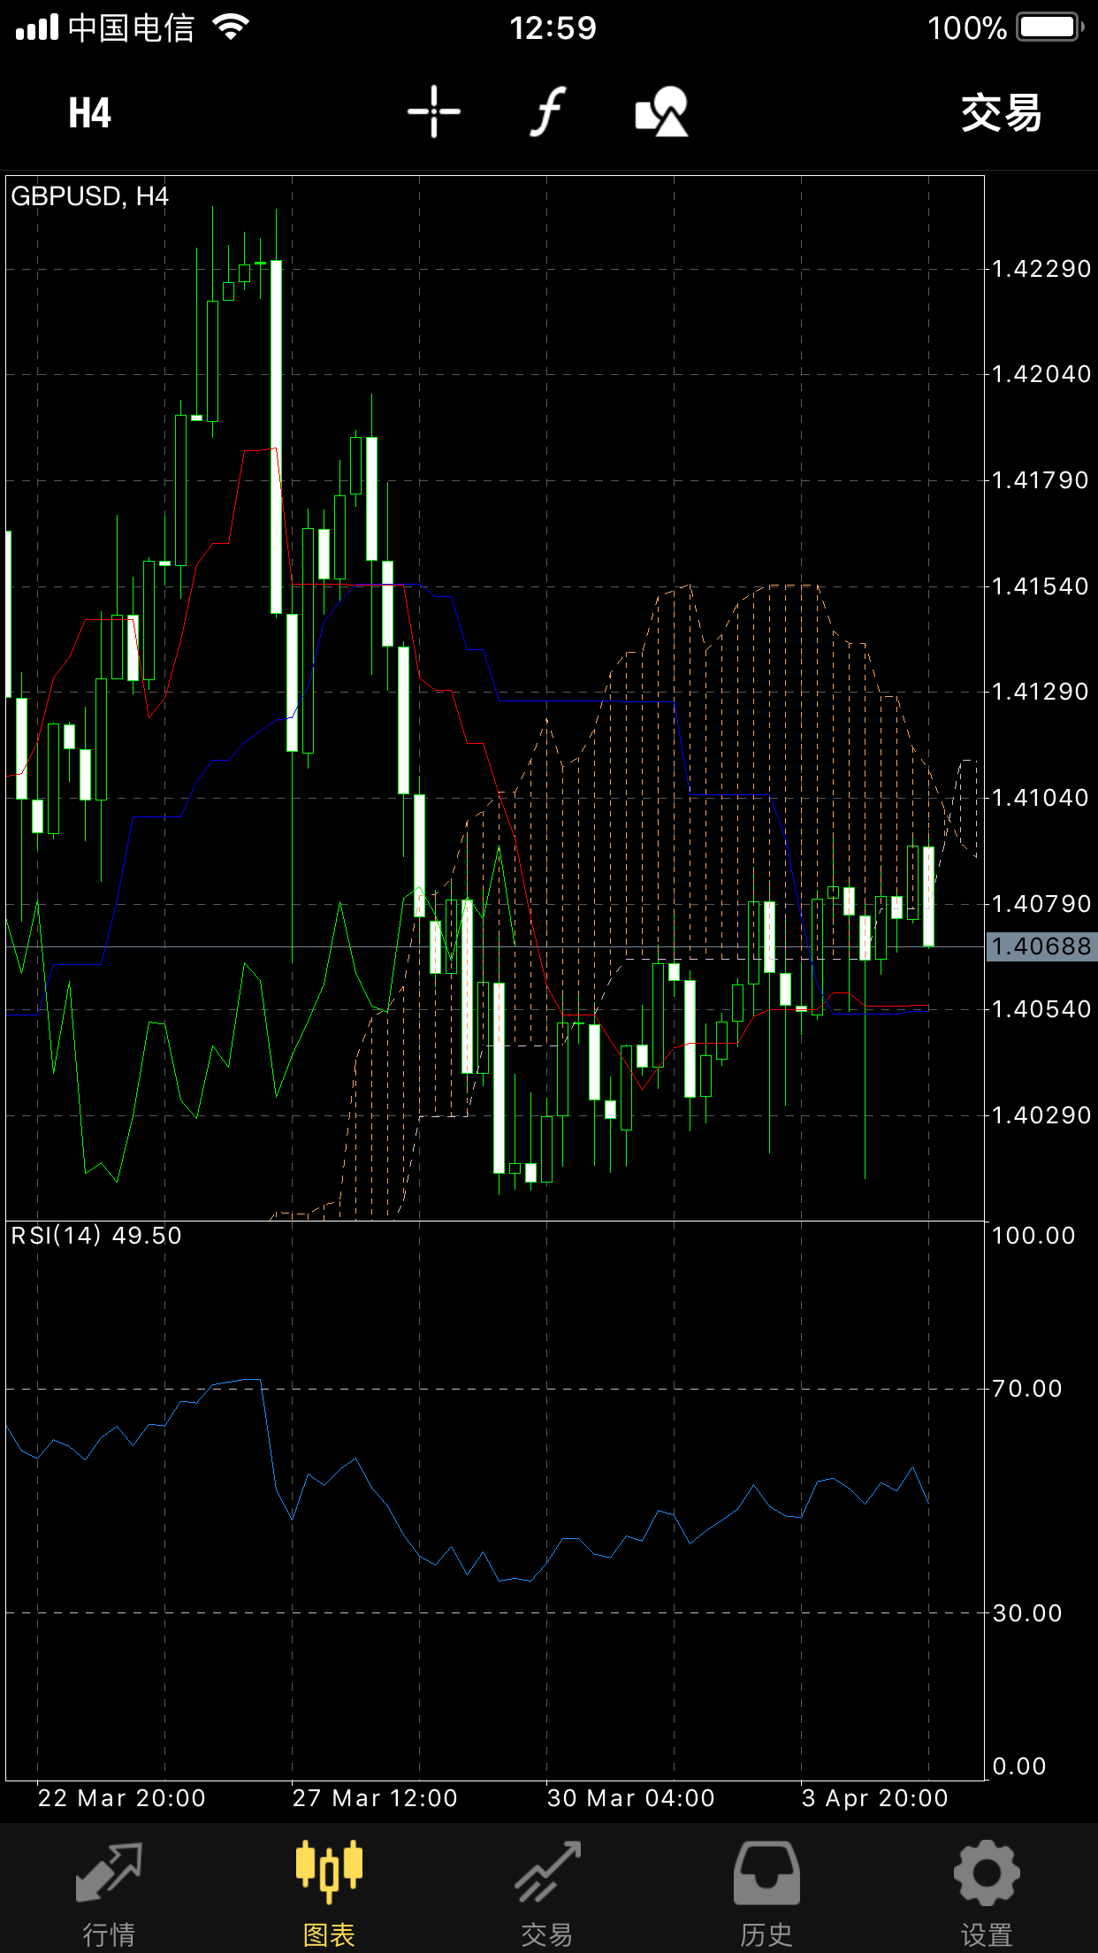1098x1953 pixels.
Task: Switch to the 行情 quotes tab
Action: [109, 1896]
